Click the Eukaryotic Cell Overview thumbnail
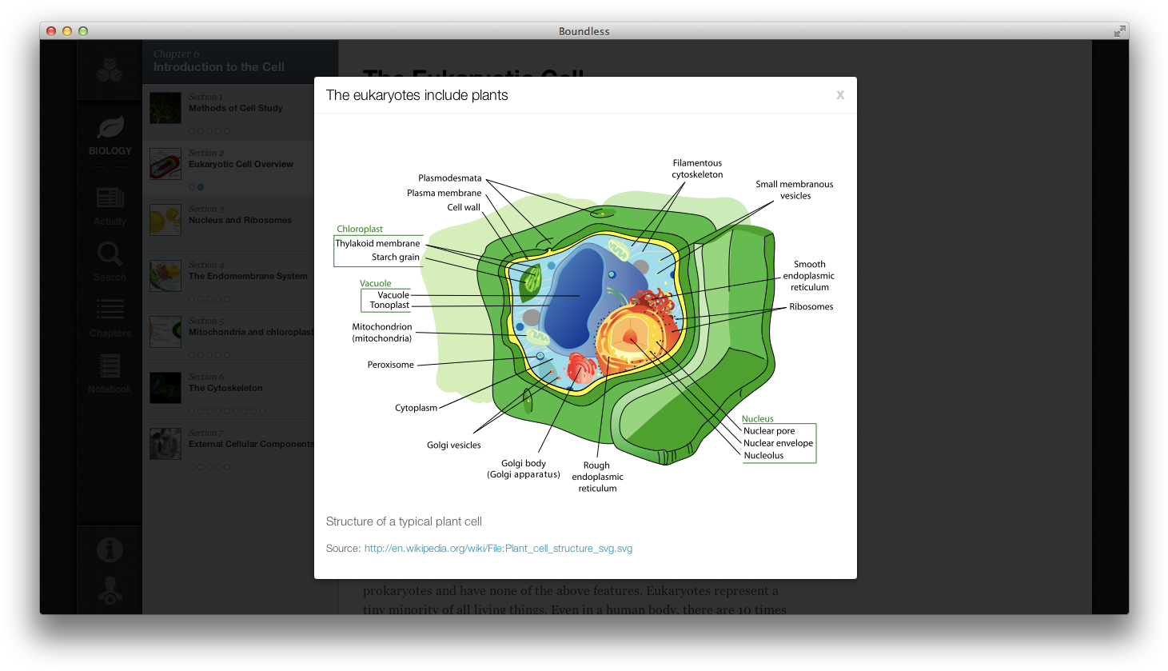The height and width of the screenshot is (671, 1168). [165, 163]
